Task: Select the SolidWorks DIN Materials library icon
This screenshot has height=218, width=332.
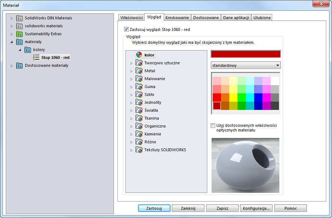Action: (x=19, y=18)
